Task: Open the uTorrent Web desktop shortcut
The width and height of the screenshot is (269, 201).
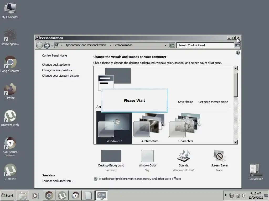Action: point(10,118)
